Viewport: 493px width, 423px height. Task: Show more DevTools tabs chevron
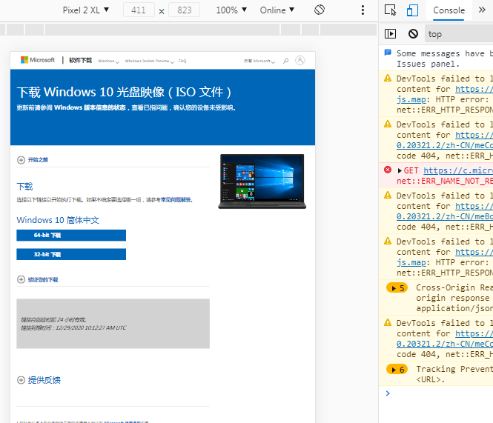(x=482, y=10)
